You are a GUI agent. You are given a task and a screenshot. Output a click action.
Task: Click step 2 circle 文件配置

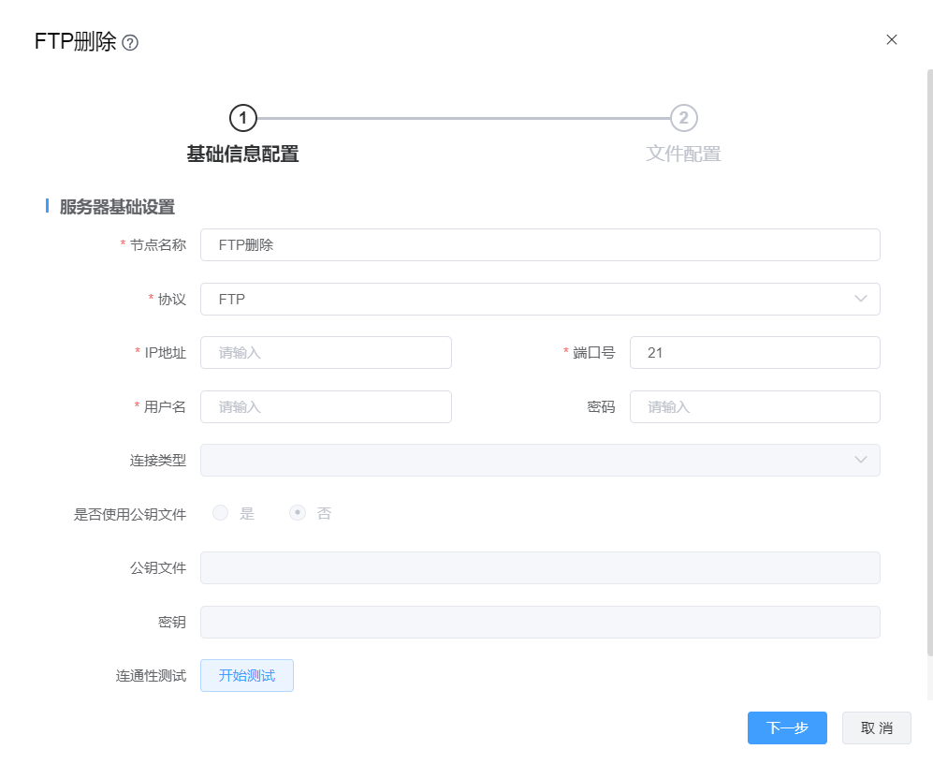[684, 118]
